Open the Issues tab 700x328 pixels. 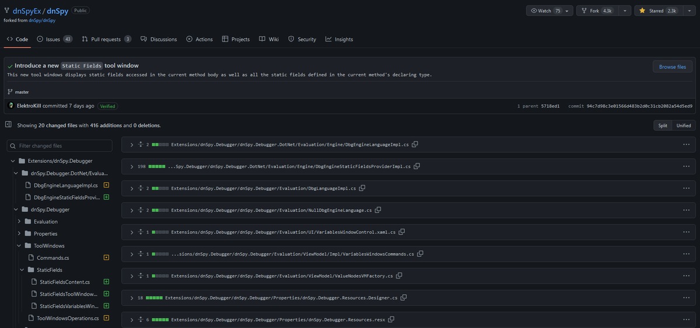[55, 39]
